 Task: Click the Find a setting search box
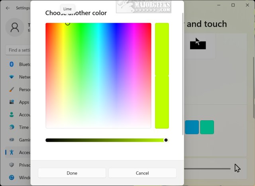18,50
